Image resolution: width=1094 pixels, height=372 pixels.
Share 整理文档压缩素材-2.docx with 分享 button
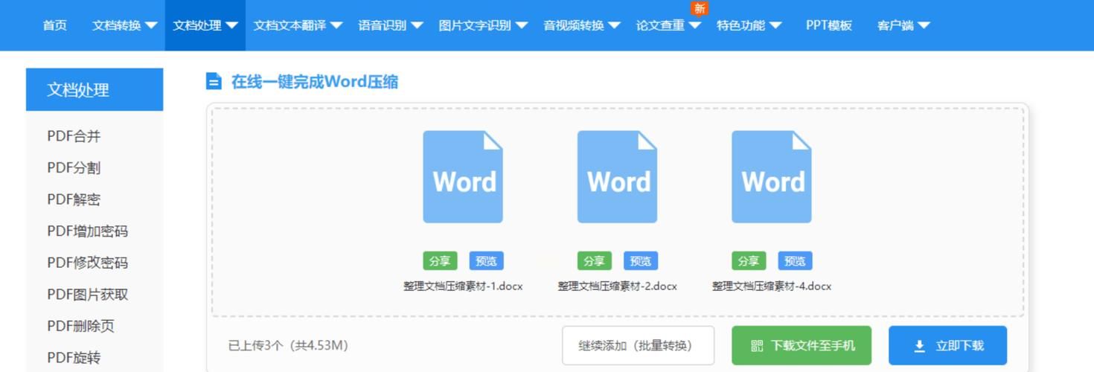coord(594,261)
